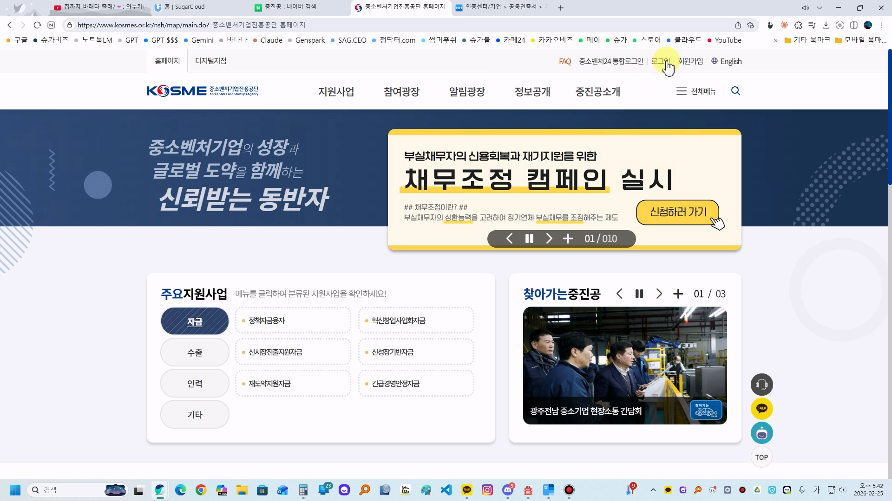Open the chatbot robot floating icon

(x=761, y=433)
